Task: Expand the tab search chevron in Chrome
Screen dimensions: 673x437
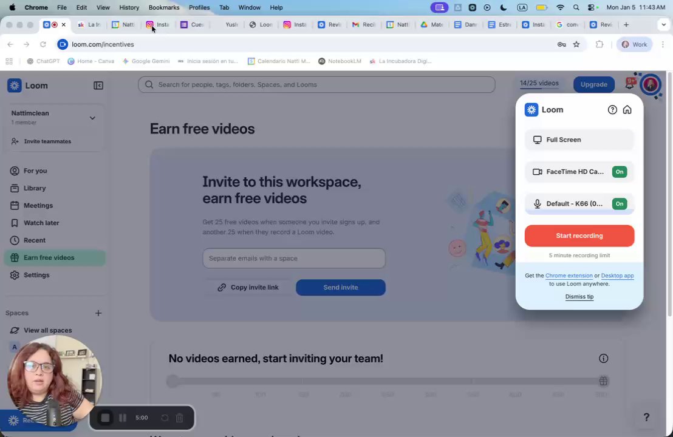Action: click(663, 24)
